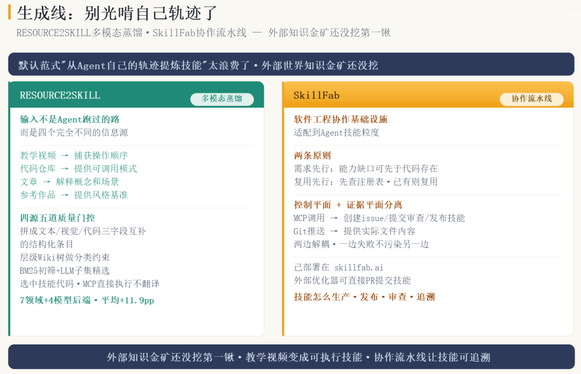Click line 层级Wiki树做分类约束

(x=65, y=257)
